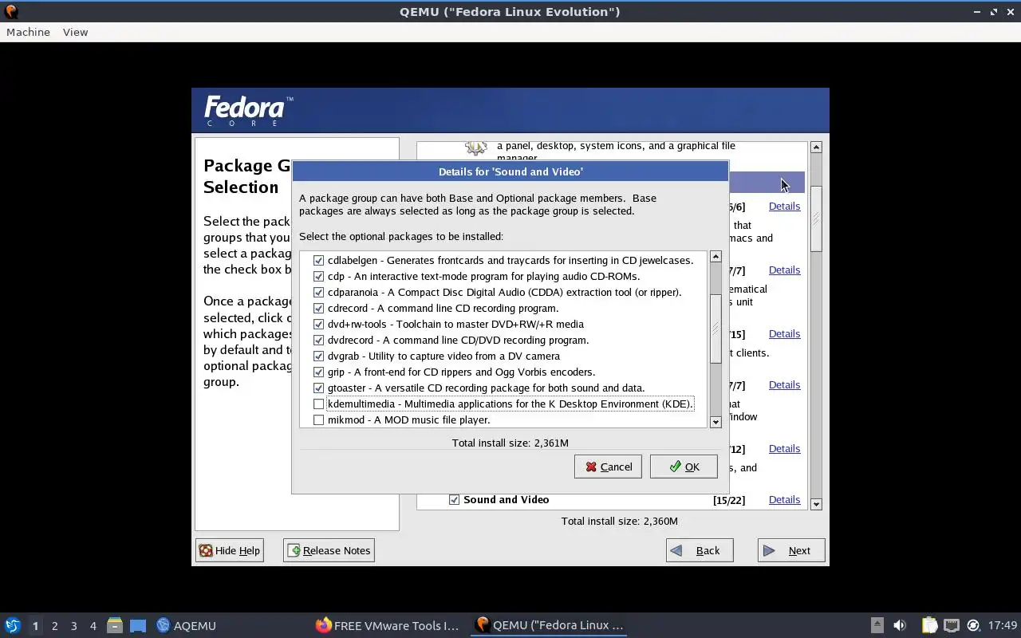Enable kdemultimedia package checkbox

318,404
